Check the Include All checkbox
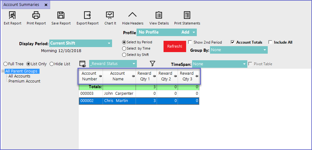Viewport: 312px width, 150px height. tap(270, 42)
